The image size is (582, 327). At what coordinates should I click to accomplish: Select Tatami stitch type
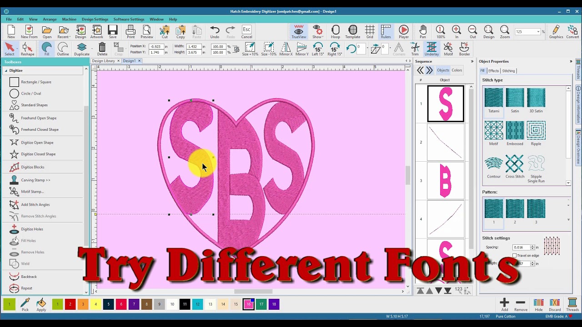click(494, 101)
